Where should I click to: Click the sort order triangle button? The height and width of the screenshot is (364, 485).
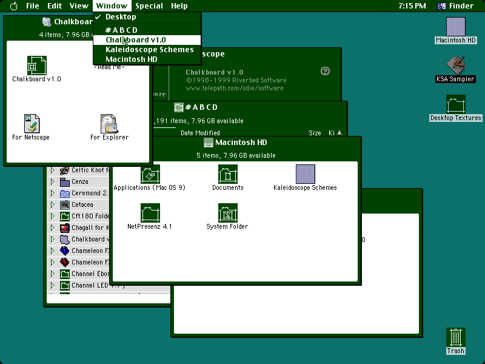(339, 133)
